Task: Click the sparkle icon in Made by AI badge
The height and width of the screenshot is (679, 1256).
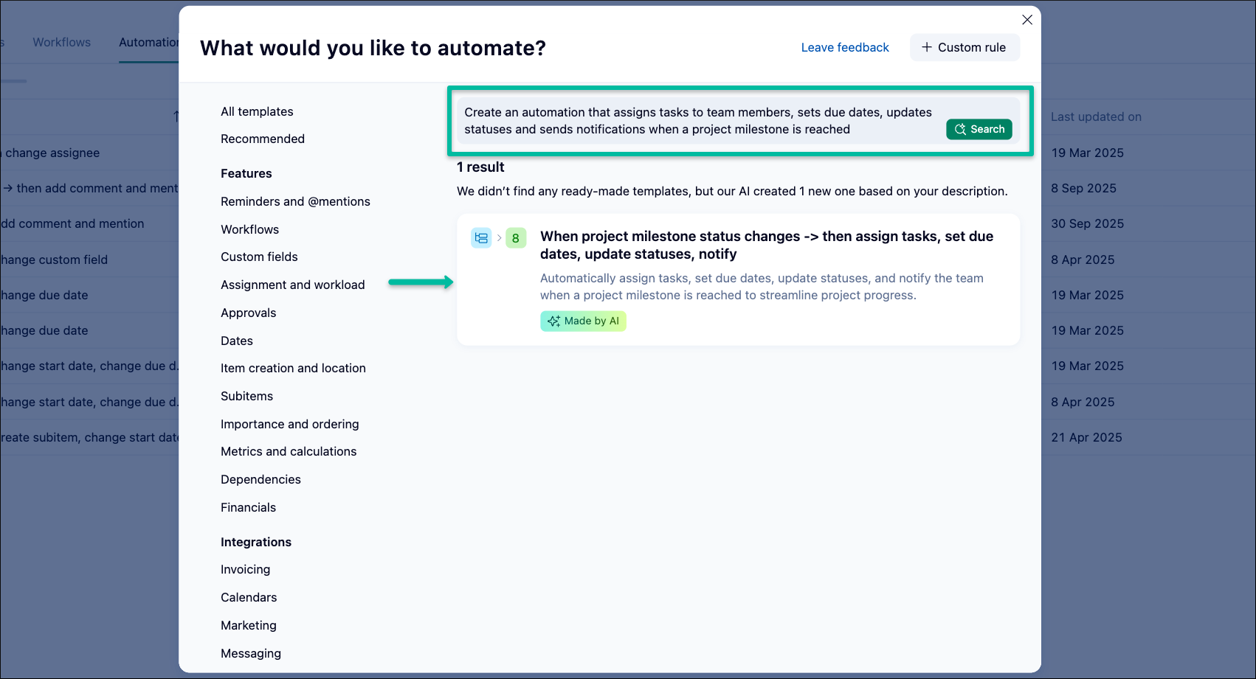Action: click(x=553, y=321)
